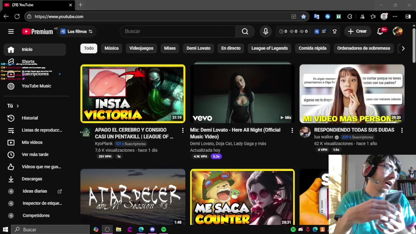Select the Todo filter chip
The width and height of the screenshot is (416, 234).
89,48
